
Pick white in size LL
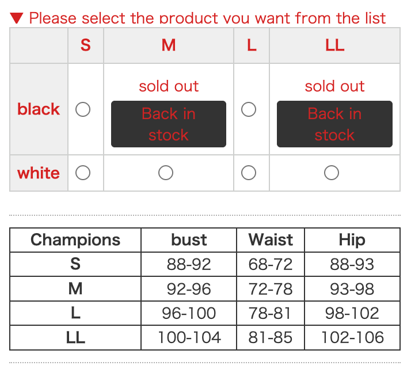(332, 173)
